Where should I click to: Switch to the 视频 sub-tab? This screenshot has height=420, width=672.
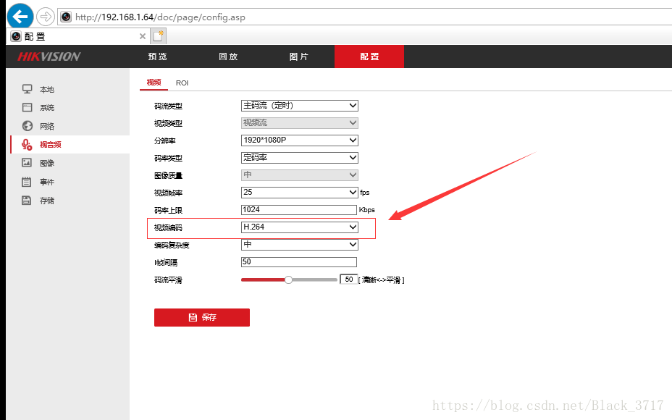[x=154, y=83]
